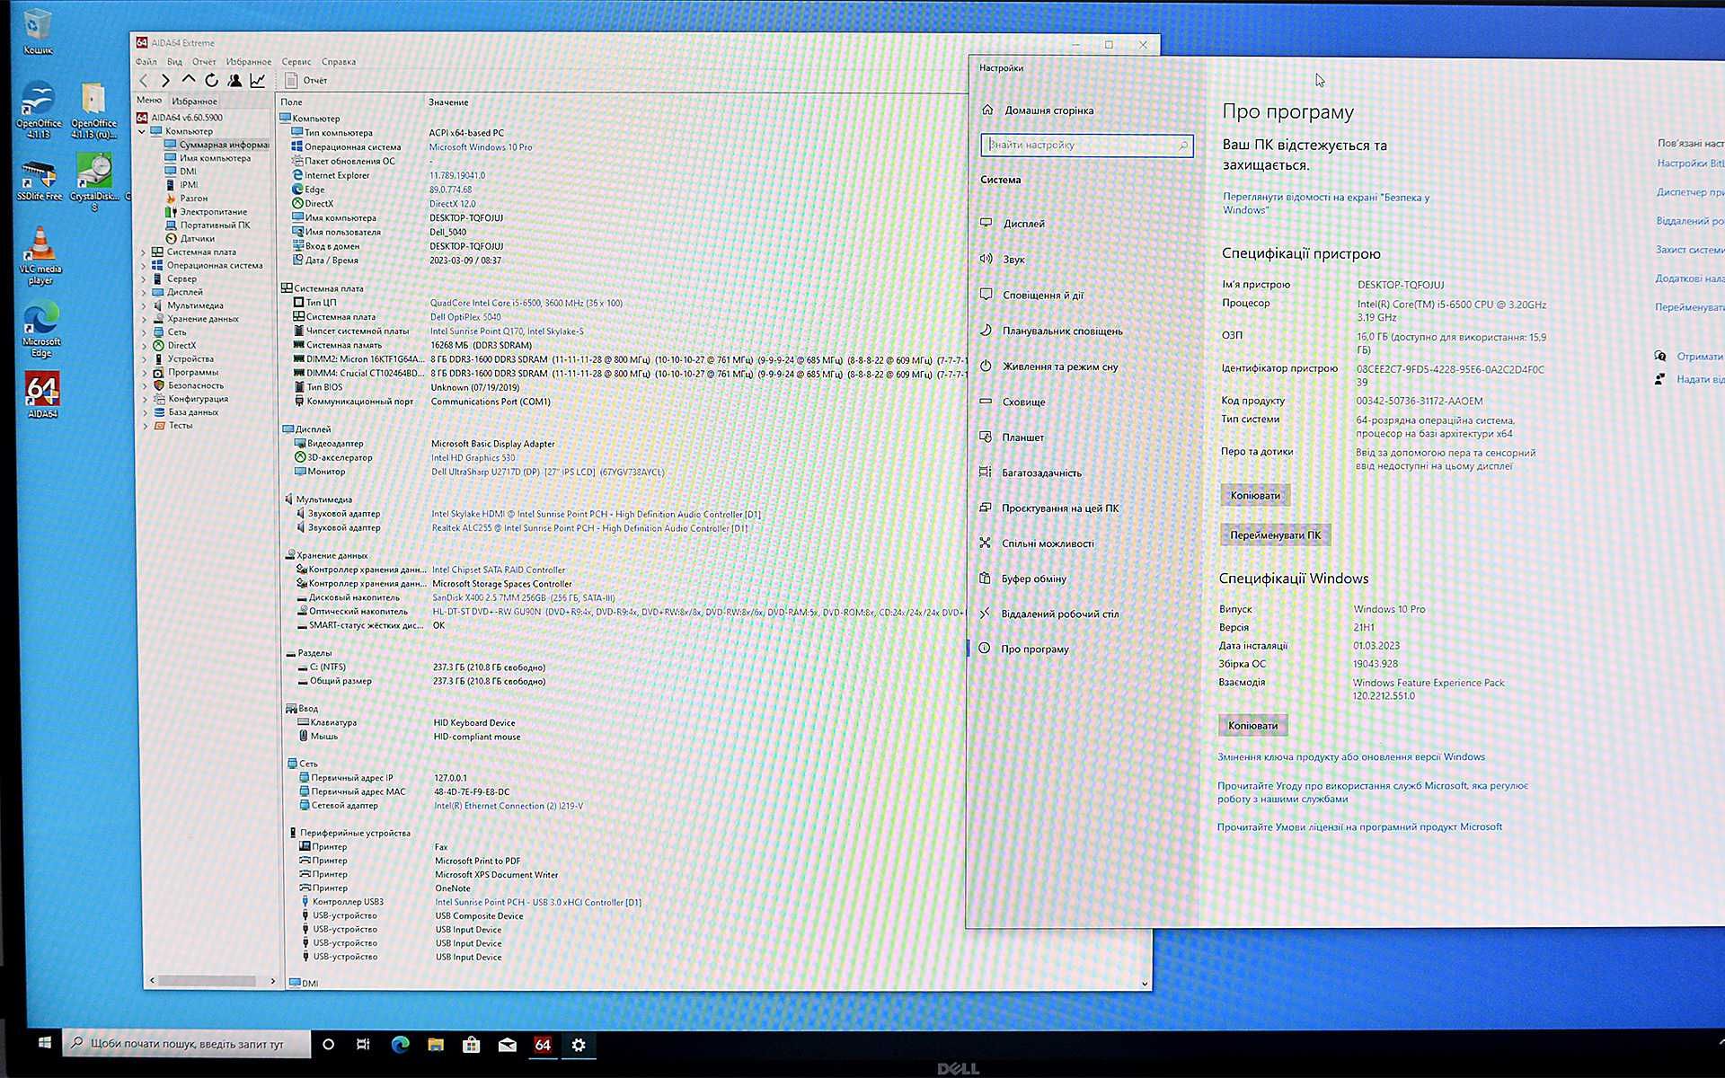This screenshot has width=1725, height=1078.
Task: Click the Settings gear taskbar icon
Action: [579, 1044]
